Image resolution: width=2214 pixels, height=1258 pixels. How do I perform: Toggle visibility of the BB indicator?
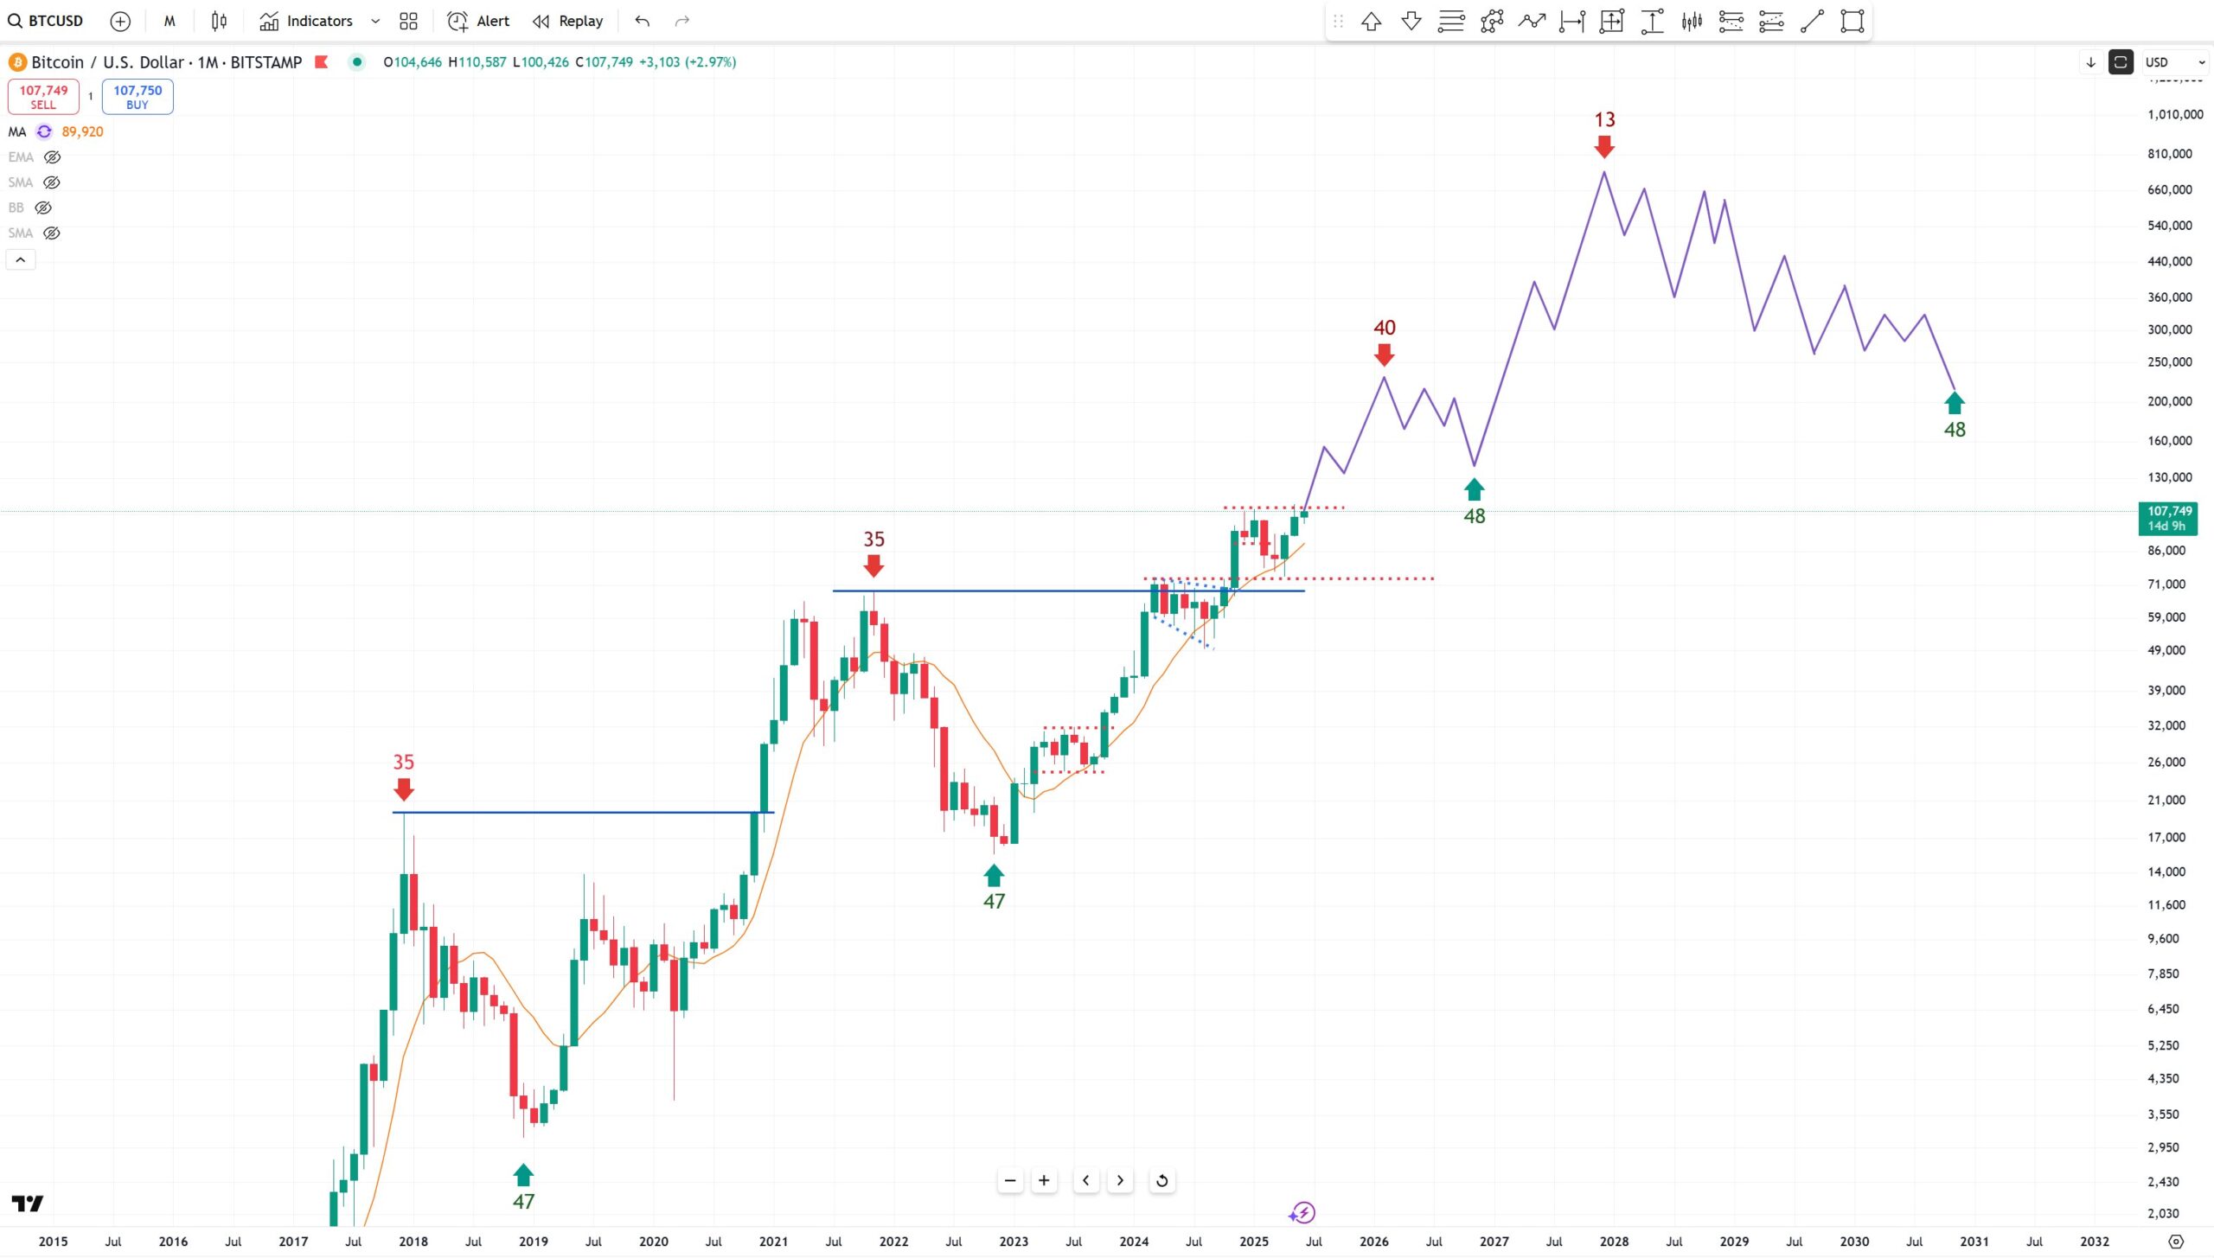tap(43, 208)
